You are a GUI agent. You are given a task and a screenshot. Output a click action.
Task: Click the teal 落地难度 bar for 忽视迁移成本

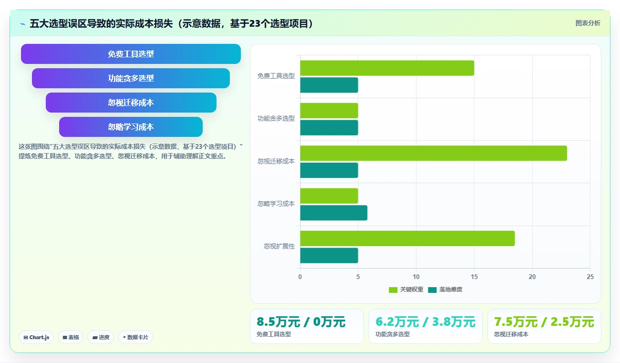329,170
